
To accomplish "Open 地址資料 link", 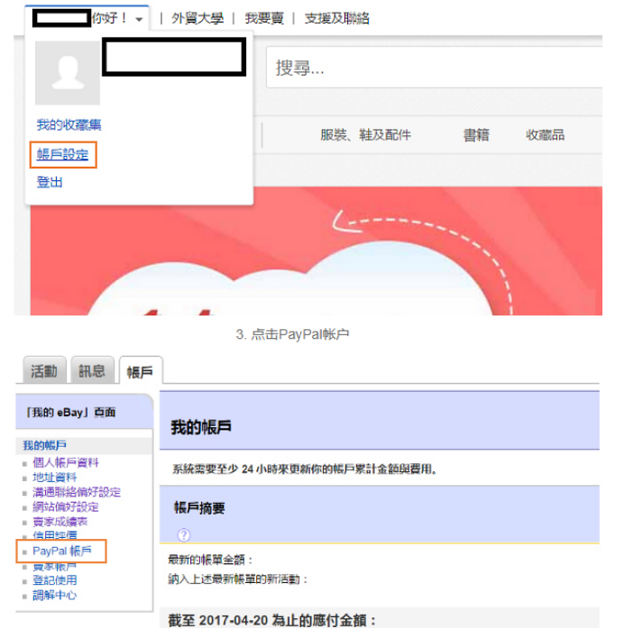I will click(x=55, y=478).
